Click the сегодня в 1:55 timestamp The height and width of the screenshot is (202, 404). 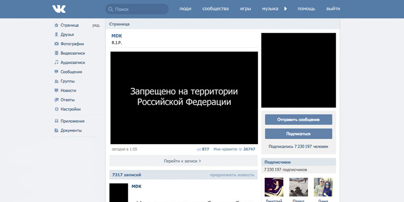pyautogui.click(x=124, y=149)
